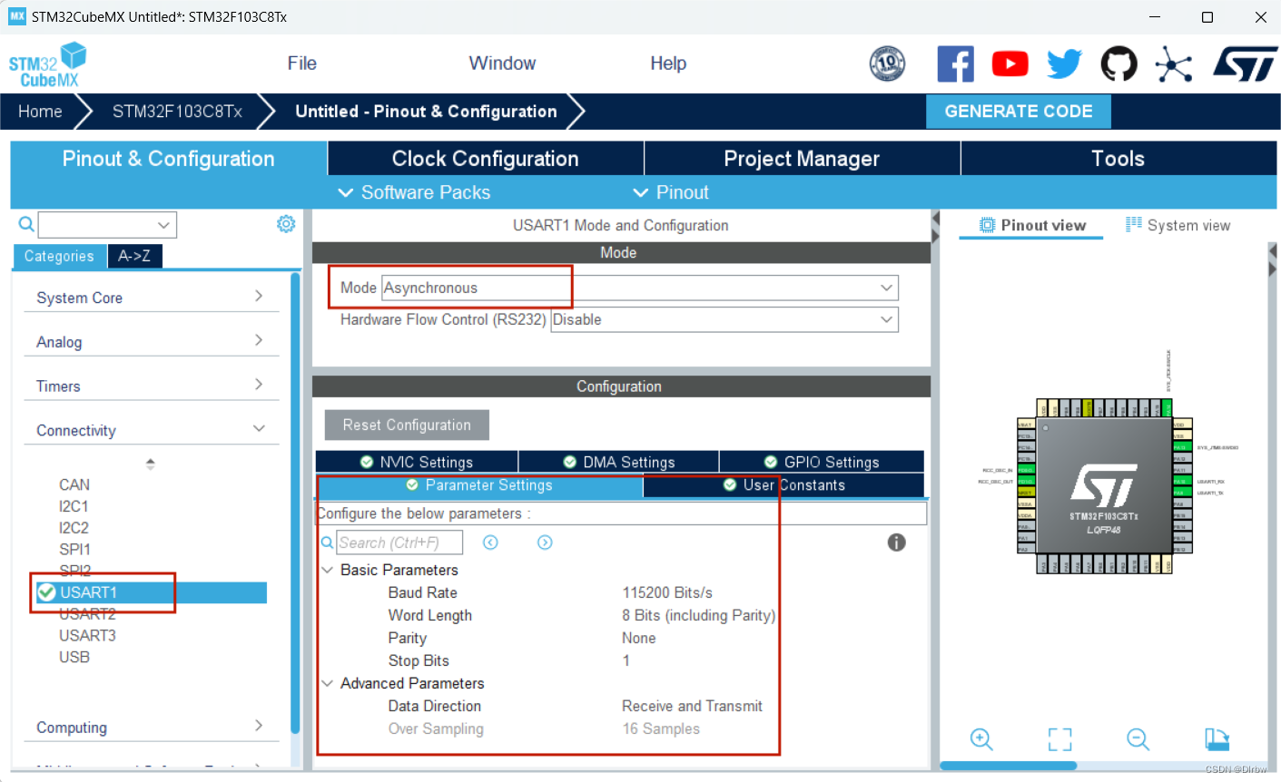Click the GENERATE CODE button
This screenshot has width=1281, height=782.
pyautogui.click(x=1018, y=112)
